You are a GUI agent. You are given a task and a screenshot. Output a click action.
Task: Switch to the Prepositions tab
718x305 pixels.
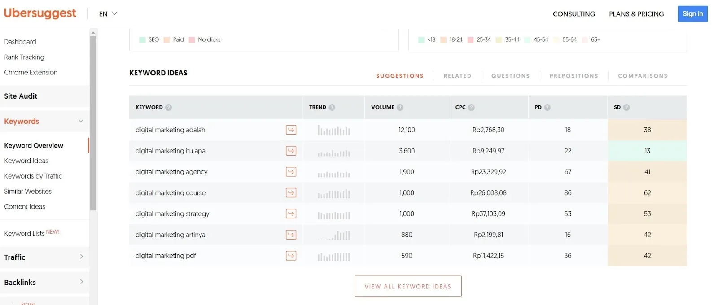pyautogui.click(x=574, y=76)
